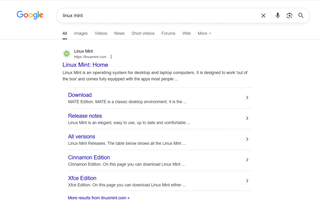Viewport: 321px width, 204px height.
Task: Open the Cinnamon Edition sitelink
Action: click(x=89, y=157)
